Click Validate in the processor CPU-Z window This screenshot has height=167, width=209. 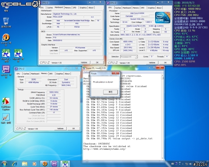[x=152, y=63]
